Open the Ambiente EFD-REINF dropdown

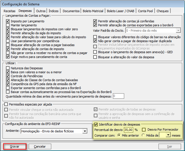pyautogui.click(x=85, y=131)
